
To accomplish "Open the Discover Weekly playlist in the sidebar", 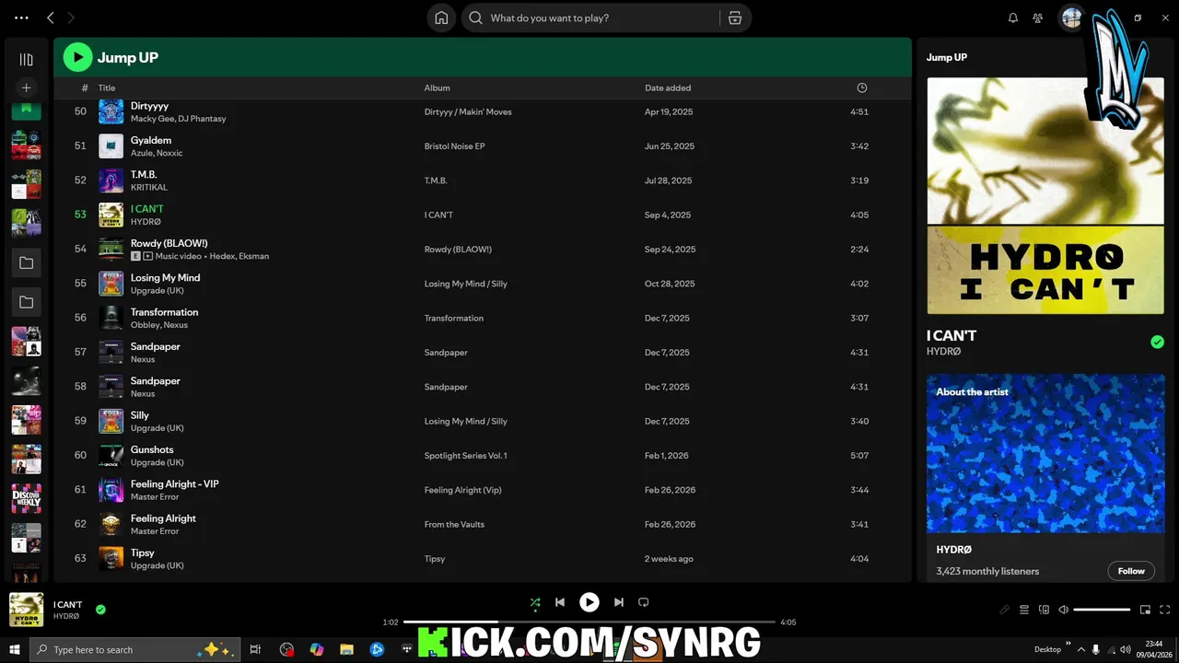I will pyautogui.click(x=26, y=498).
